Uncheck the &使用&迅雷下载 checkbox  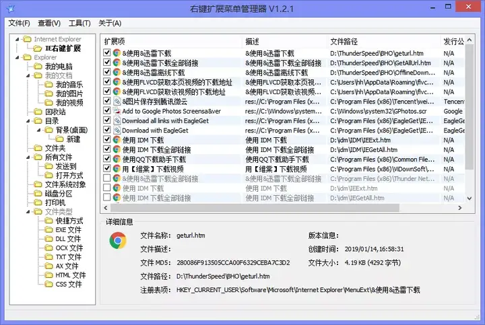tap(107, 52)
